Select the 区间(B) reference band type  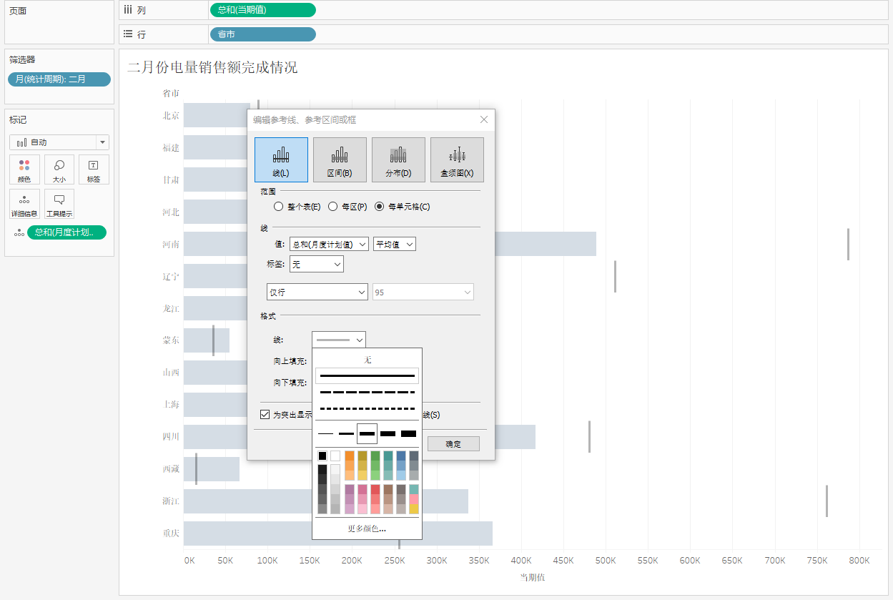[340, 159]
